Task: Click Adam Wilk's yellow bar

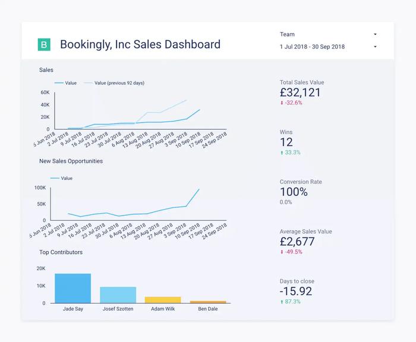Action: click(x=163, y=300)
